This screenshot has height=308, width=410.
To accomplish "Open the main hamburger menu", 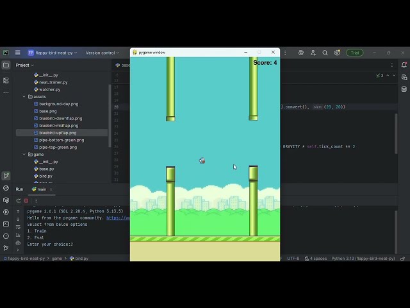I will tap(17, 53).
